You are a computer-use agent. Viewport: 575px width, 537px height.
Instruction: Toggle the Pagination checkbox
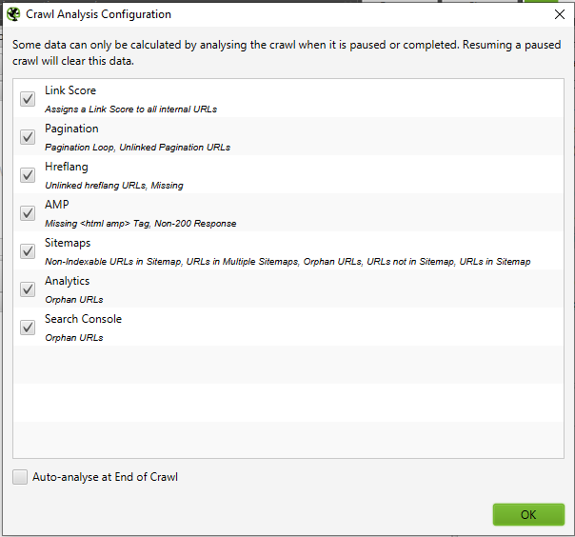(28, 136)
